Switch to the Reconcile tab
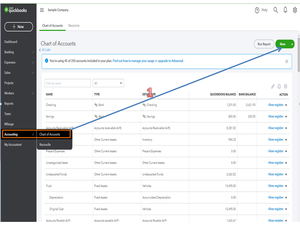 point(74,26)
